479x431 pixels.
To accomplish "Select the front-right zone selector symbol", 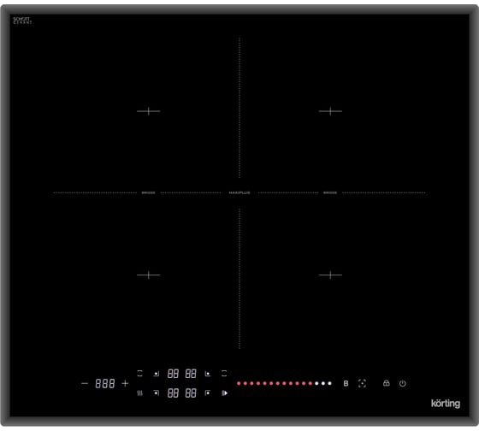I will pyautogui.click(x=208, y=393).
